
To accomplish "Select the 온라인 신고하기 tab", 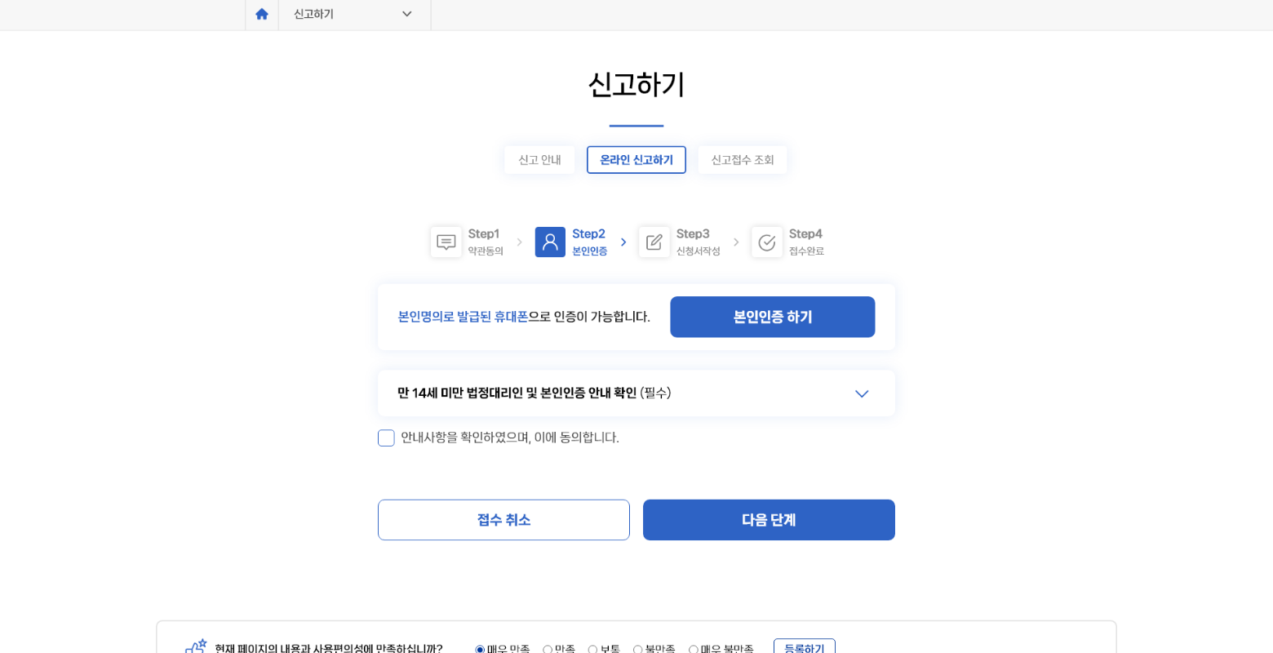I will click(x=636, y=160).
